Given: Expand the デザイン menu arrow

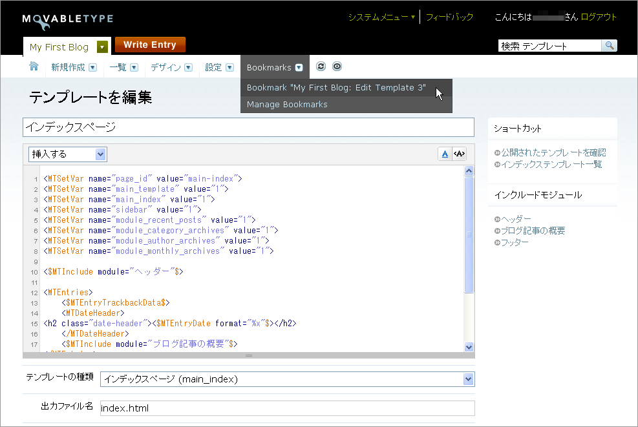Looking at the screenshot, I should click(188, 68).
